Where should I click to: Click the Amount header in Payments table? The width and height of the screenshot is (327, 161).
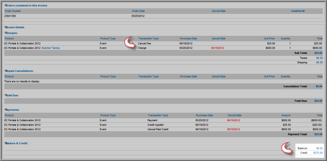pos(286,115)
